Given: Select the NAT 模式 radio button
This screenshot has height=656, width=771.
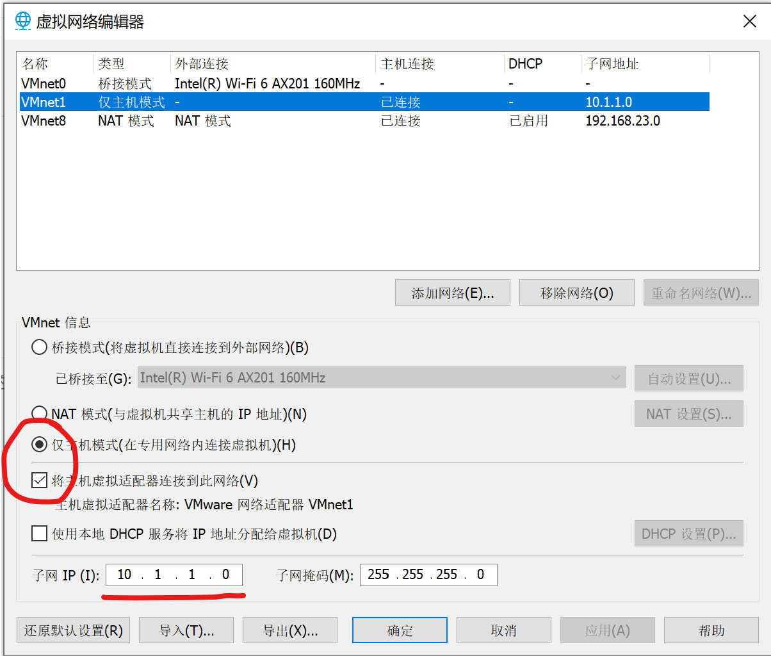Looking at the screenshot, I should click(x=40, y=414).
